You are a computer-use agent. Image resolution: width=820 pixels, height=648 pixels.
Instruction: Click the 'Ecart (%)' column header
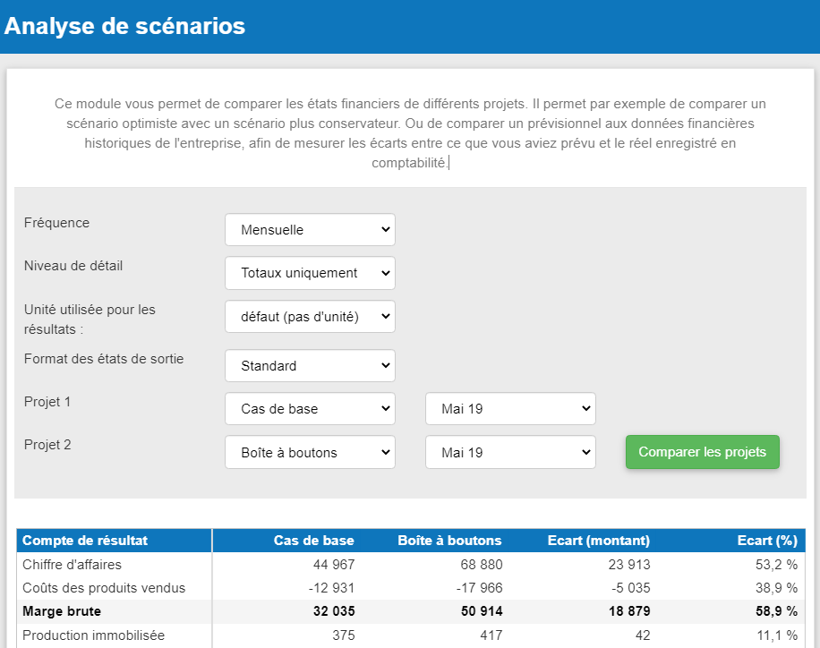[x=767, y=541]
